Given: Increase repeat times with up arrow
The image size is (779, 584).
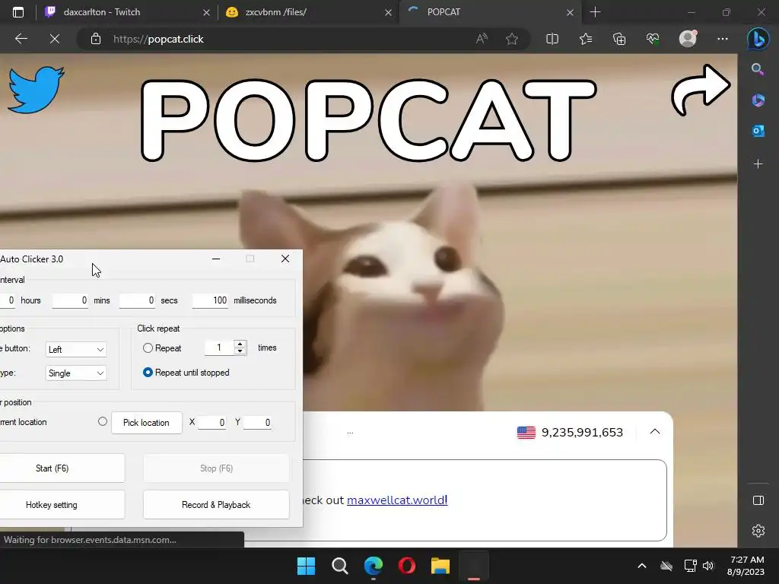Looking at the screenshot, I should coord(240,344).
